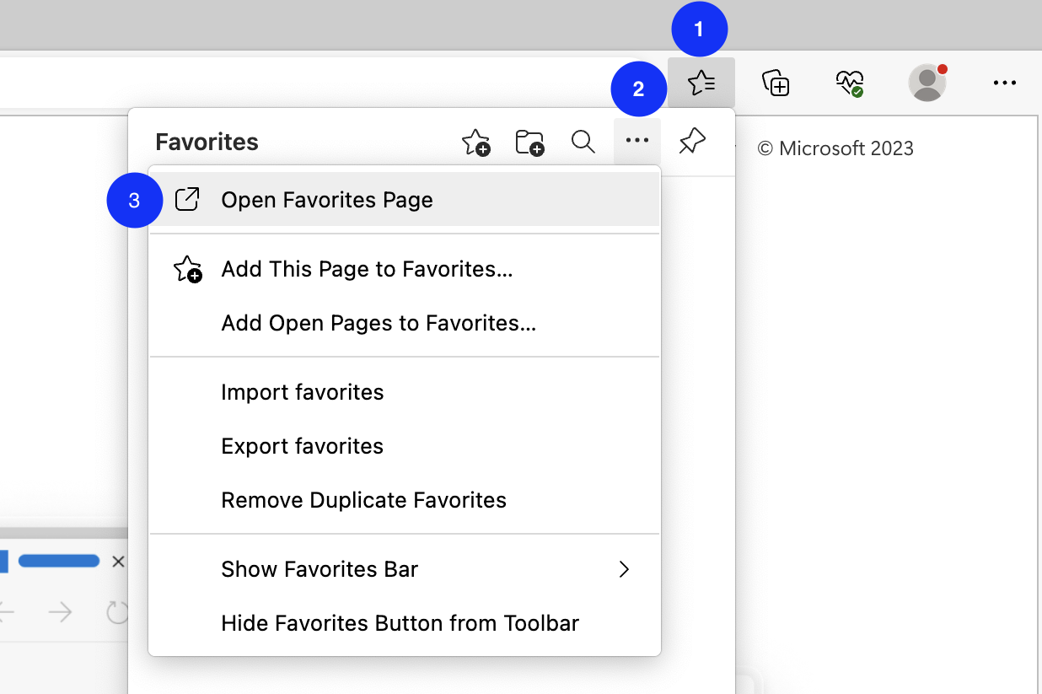Click the add-favorite star icon in Favorites panel
Image resolution: width=1042 pixels, height=694 pixels.
476,143
